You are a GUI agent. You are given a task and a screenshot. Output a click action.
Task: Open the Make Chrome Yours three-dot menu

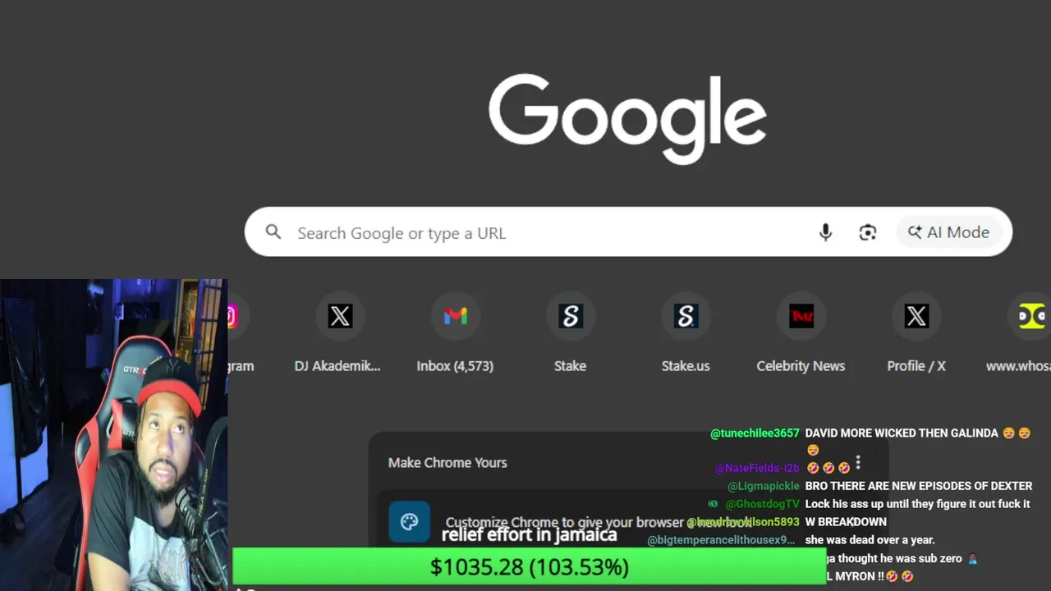tap(858, 463)
